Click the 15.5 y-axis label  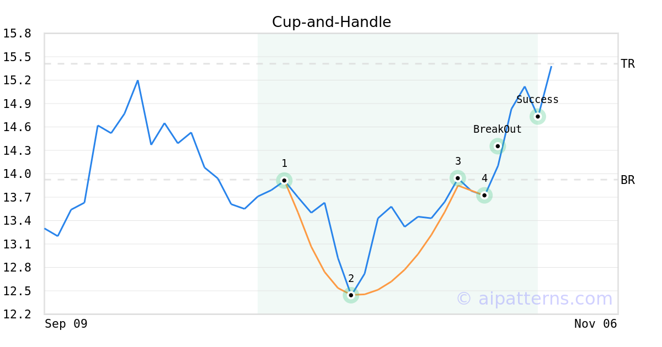coord(17,57)
